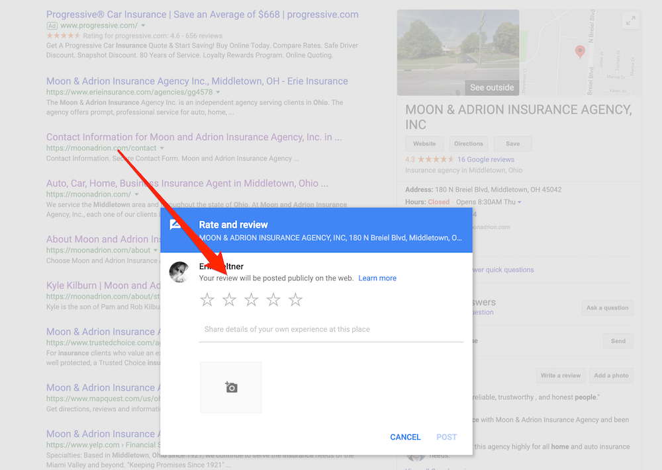Click the red map pin marker
The image size is (662, 470).
click(x=580, y=52)
